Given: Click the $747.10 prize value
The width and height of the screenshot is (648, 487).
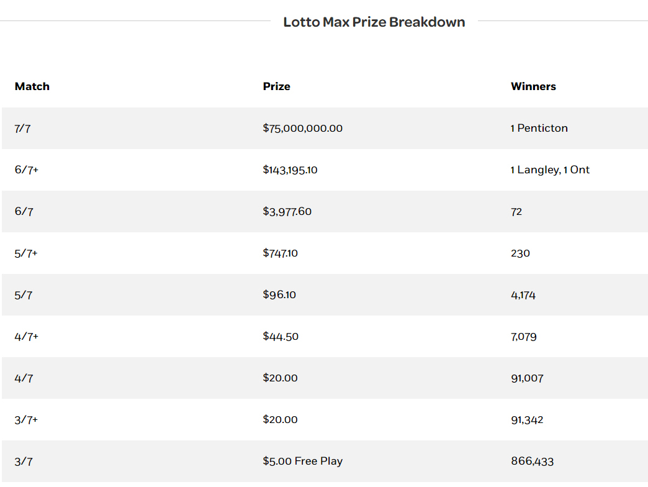Looking at the screenshot, I should click(x=280, y=253).
